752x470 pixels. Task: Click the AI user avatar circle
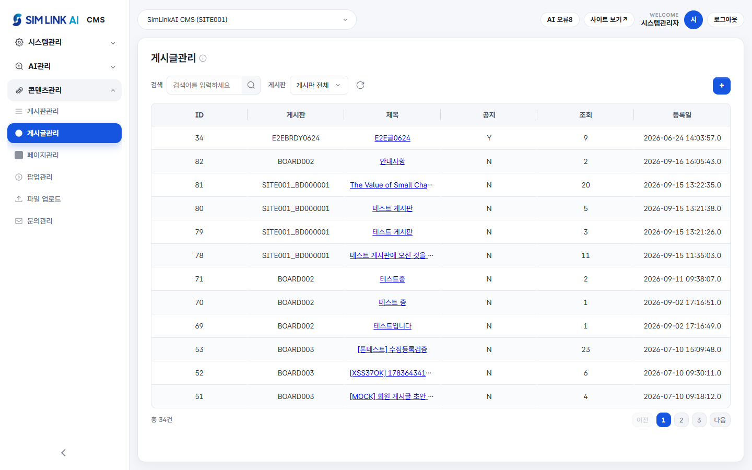click(x=694, y=20)
